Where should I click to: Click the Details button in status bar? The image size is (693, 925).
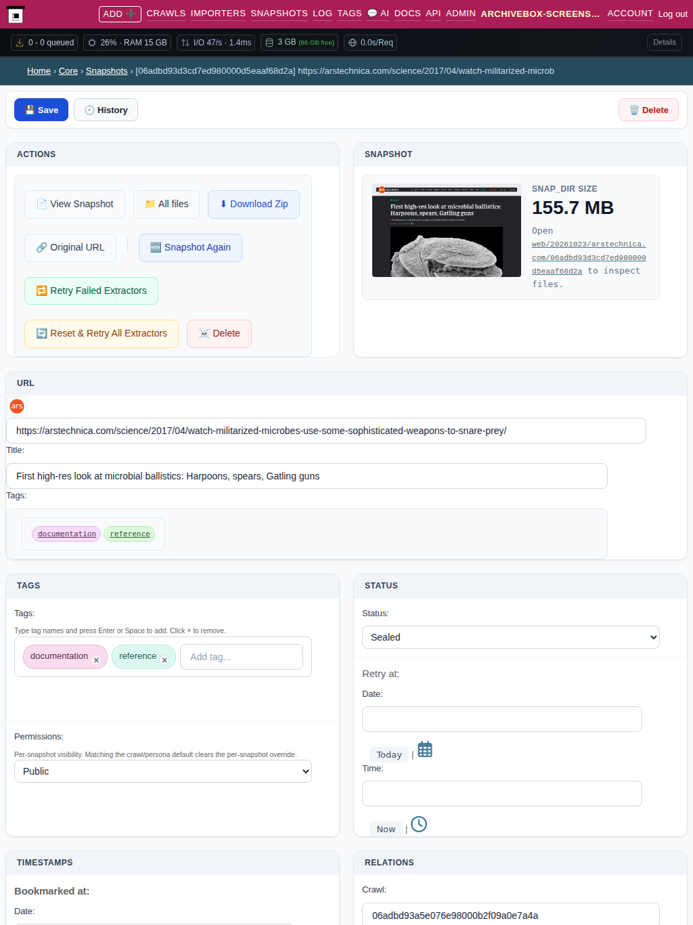click(x=665, y=42)
